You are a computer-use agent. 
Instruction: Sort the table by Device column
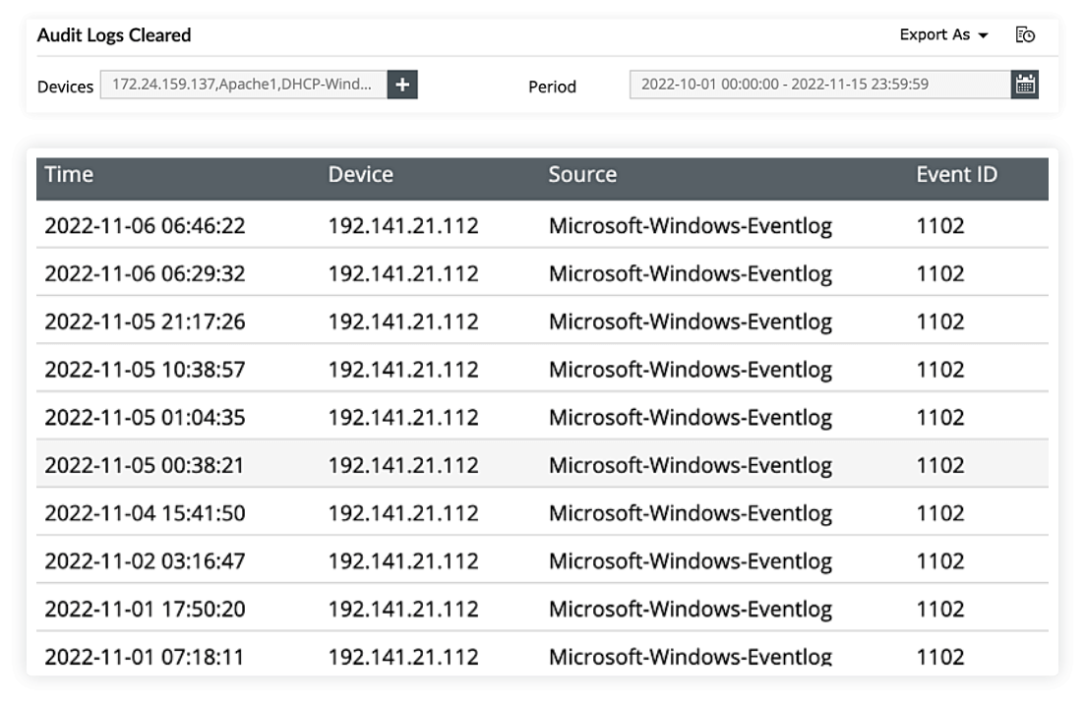pyautogui.click(x=360, y=174)
